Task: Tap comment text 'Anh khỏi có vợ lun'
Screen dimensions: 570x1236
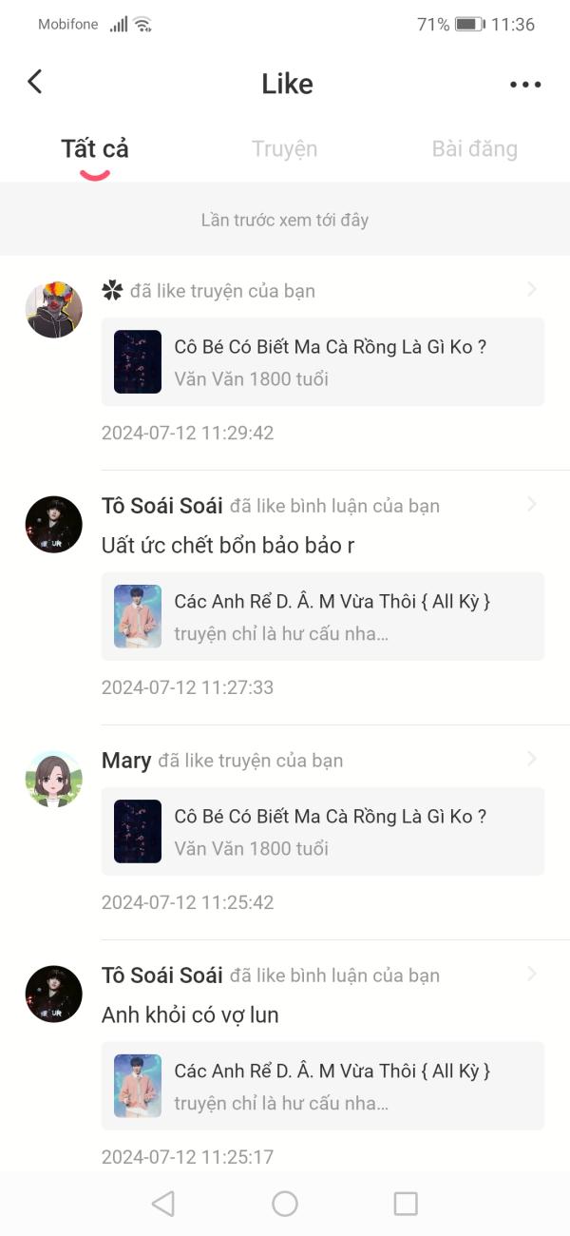Action: (x=190, y=1015)
